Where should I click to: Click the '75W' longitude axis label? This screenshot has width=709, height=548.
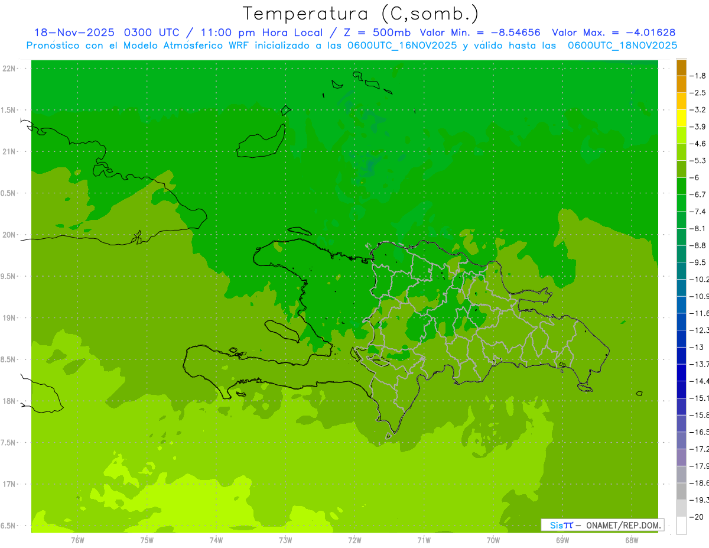click(x=147, y=540)
